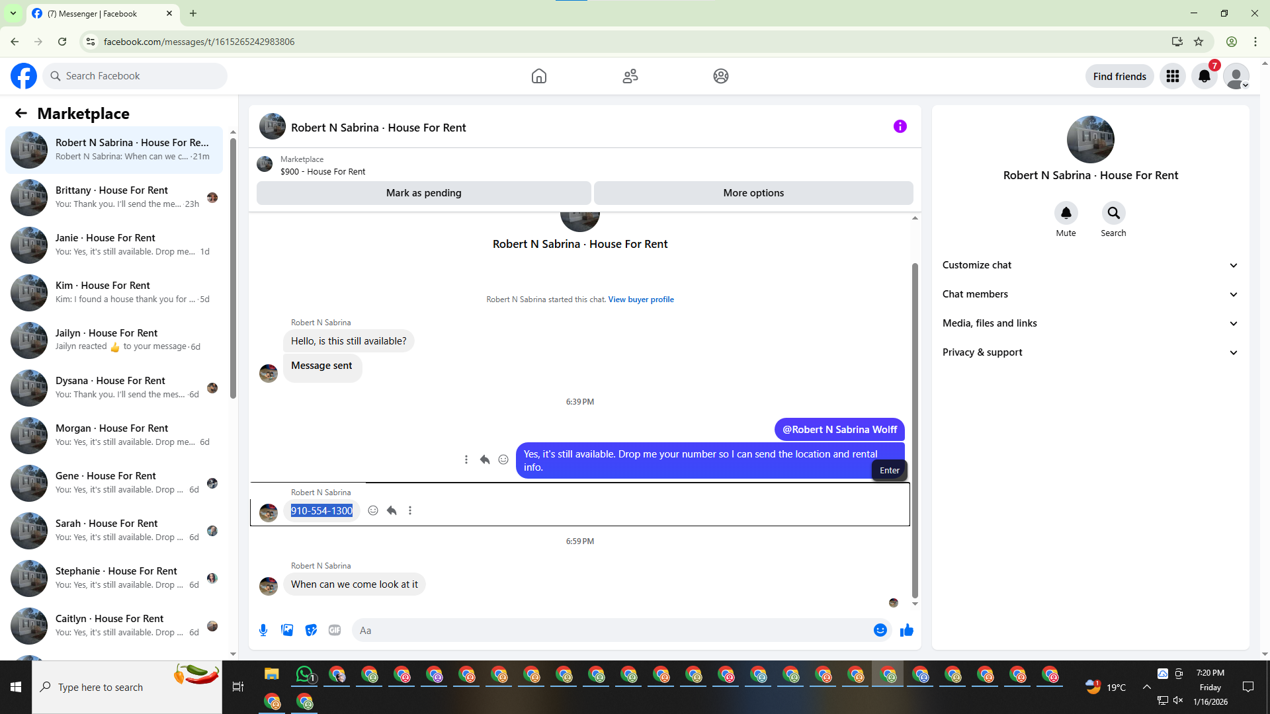The height and width of the screenshot is (714, 1270).
Task: Open the sticker picker icon
Action: tap(311, 630)
